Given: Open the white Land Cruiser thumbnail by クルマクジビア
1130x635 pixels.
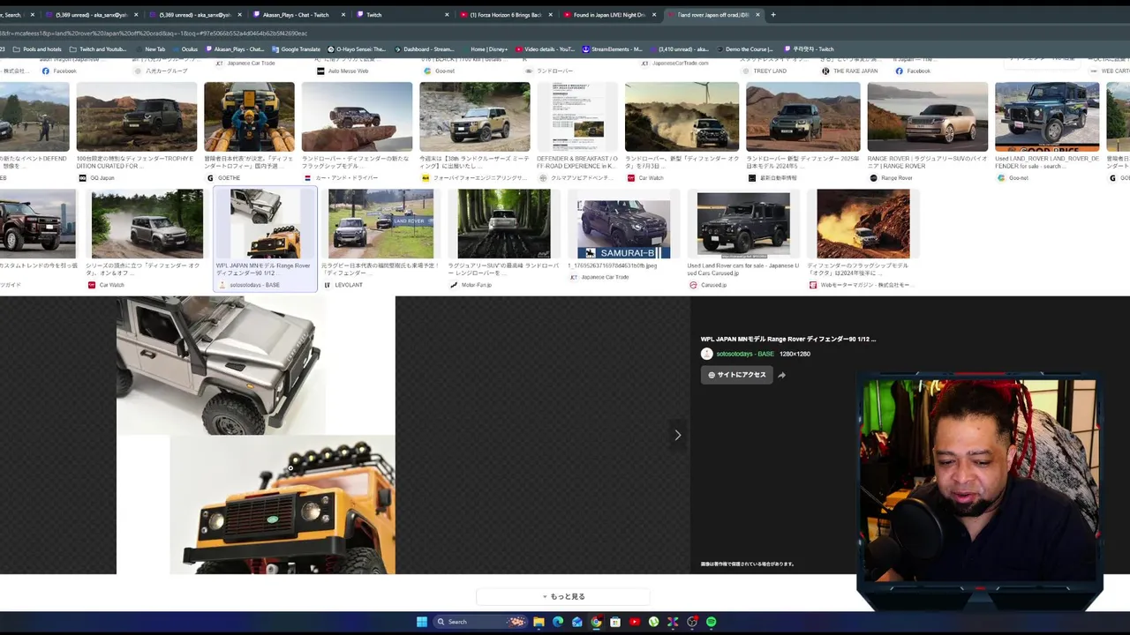Looking at the screenshot, I should click(x=474, y=116).
